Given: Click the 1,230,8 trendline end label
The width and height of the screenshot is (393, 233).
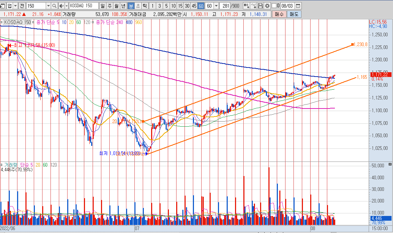Looking at the screenshot, I should click(361, 44).
